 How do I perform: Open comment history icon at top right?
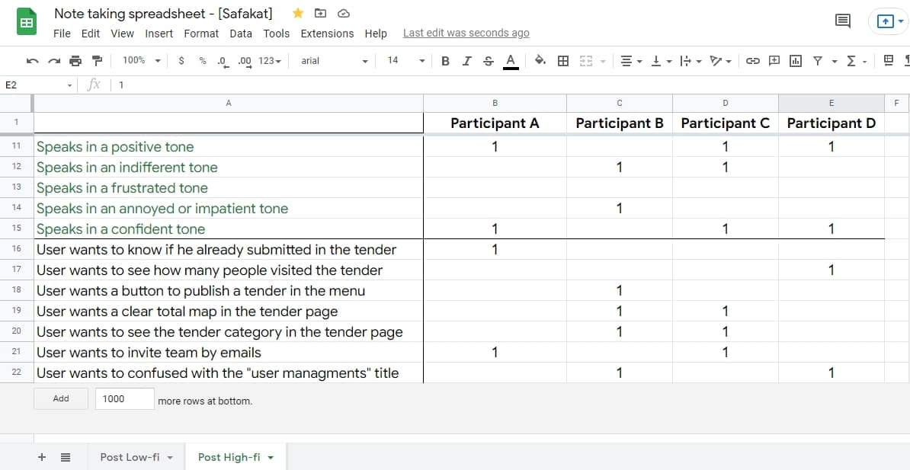tap(843, 21)
